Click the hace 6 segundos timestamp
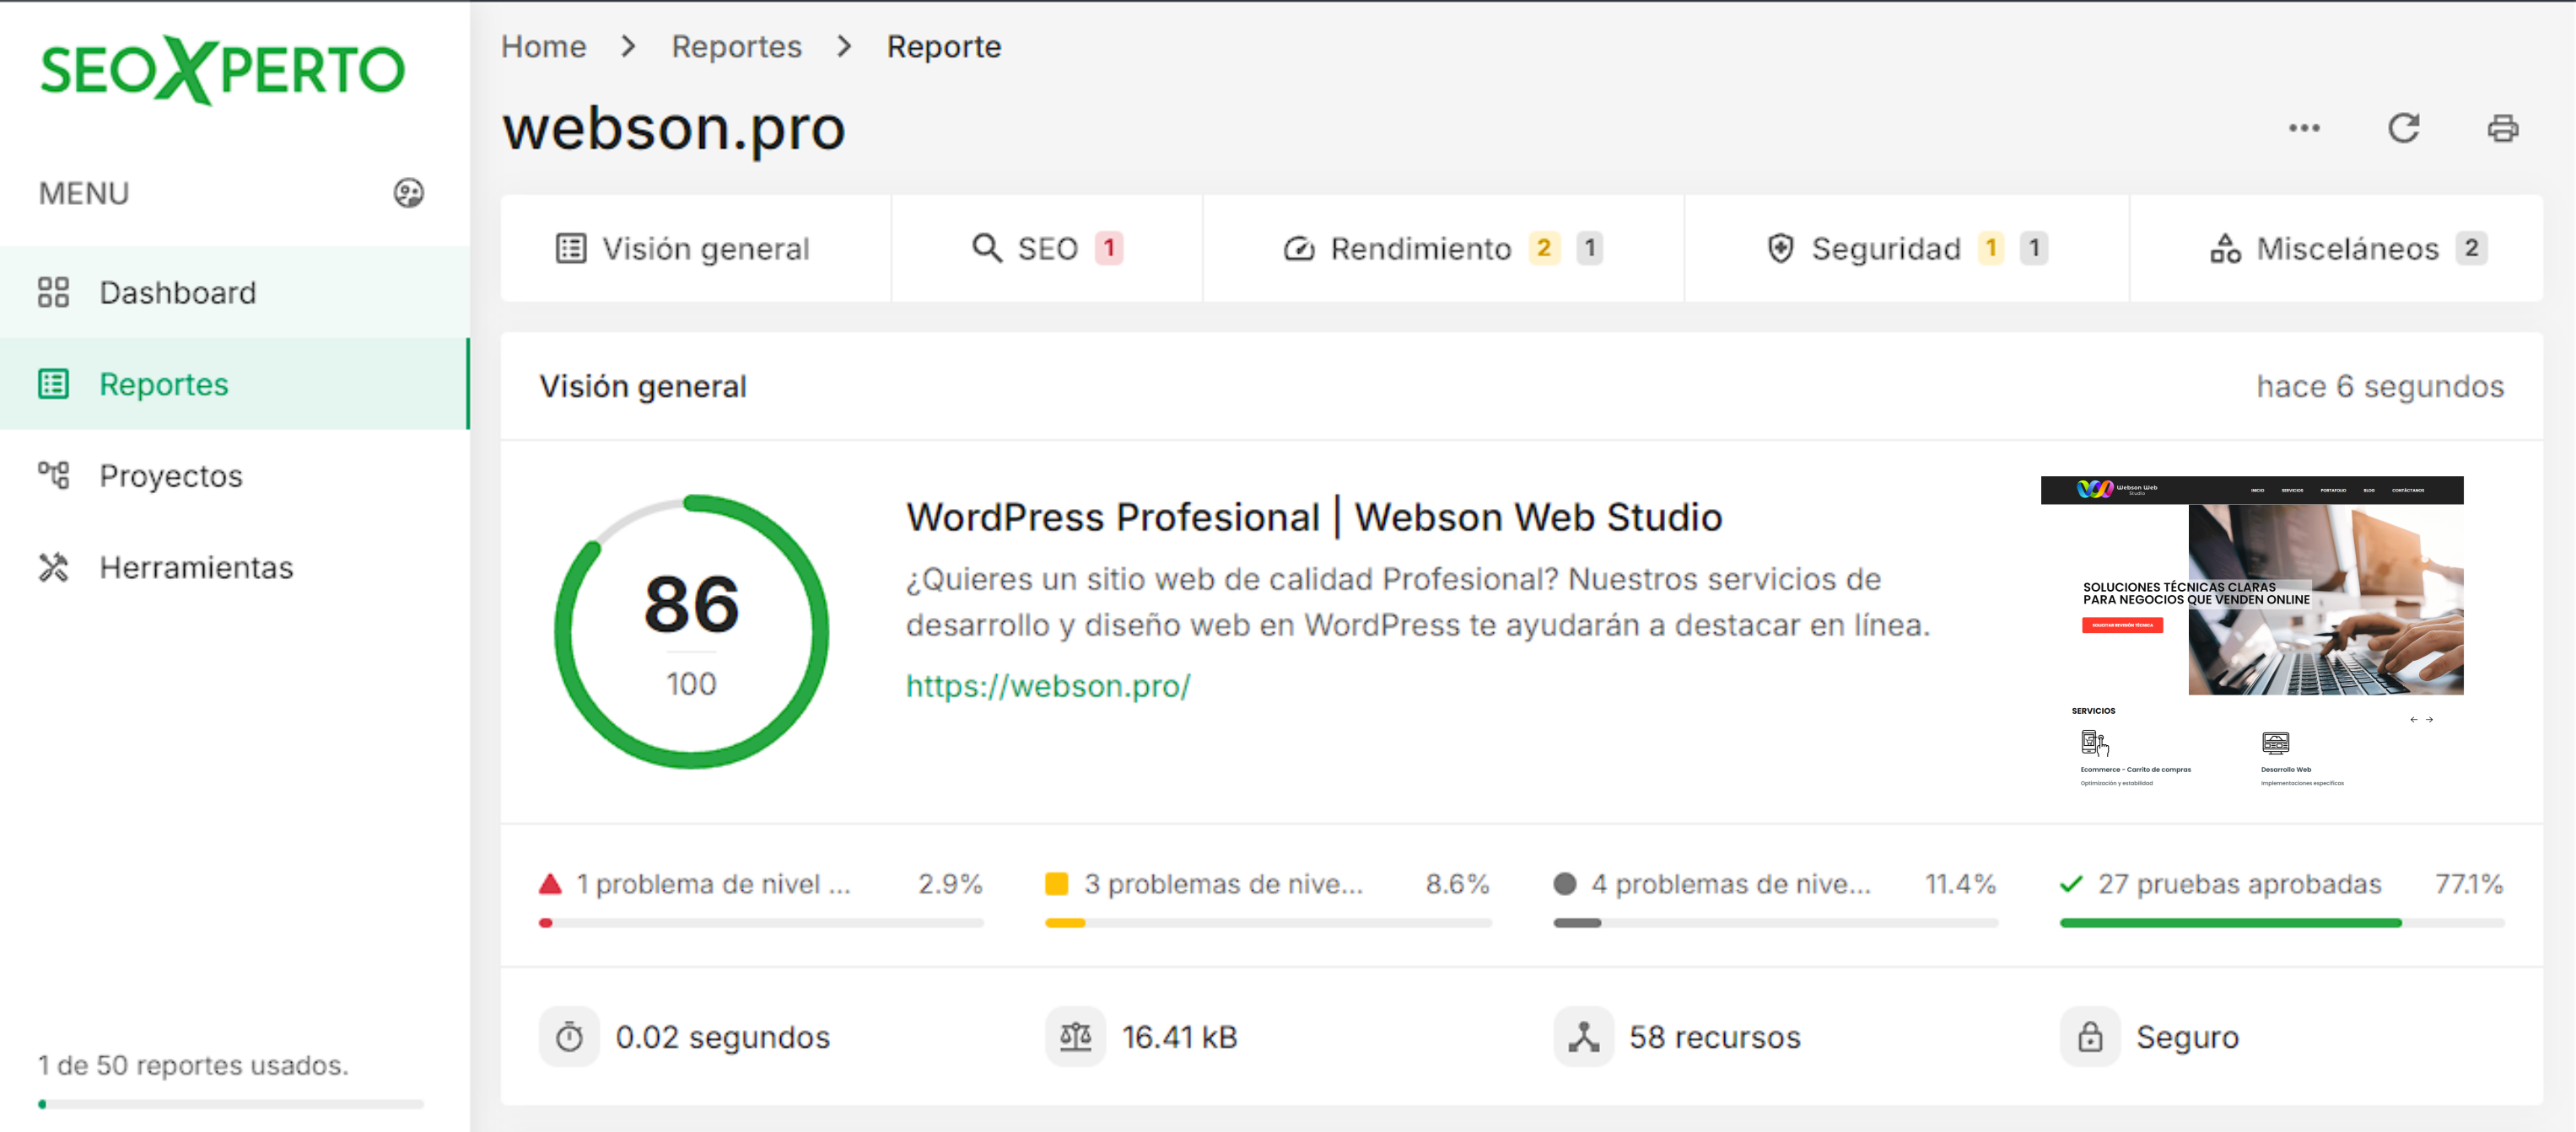The height and width of the screenshot is (1132, 2576). tap(2380, 387)
